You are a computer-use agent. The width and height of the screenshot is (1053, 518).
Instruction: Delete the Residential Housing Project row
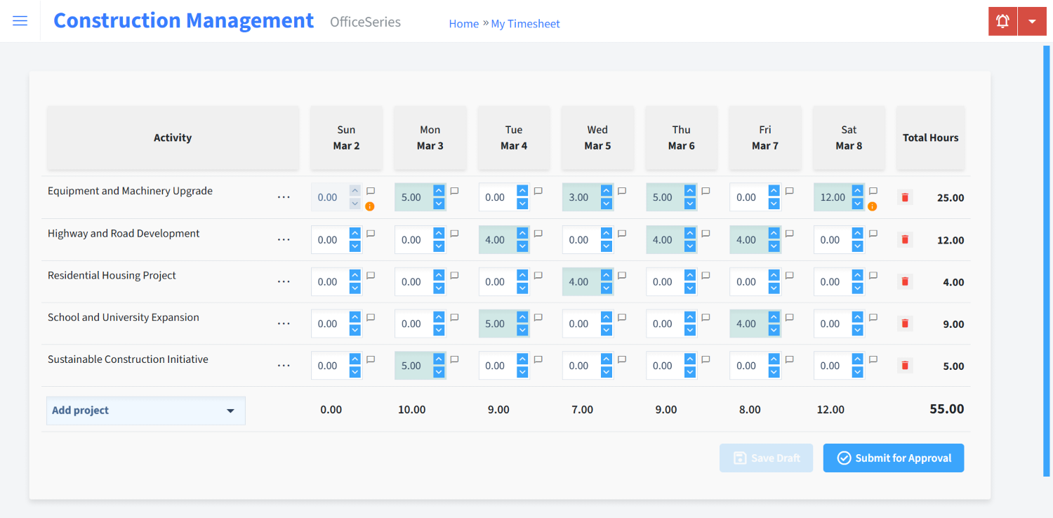point(904,281)
